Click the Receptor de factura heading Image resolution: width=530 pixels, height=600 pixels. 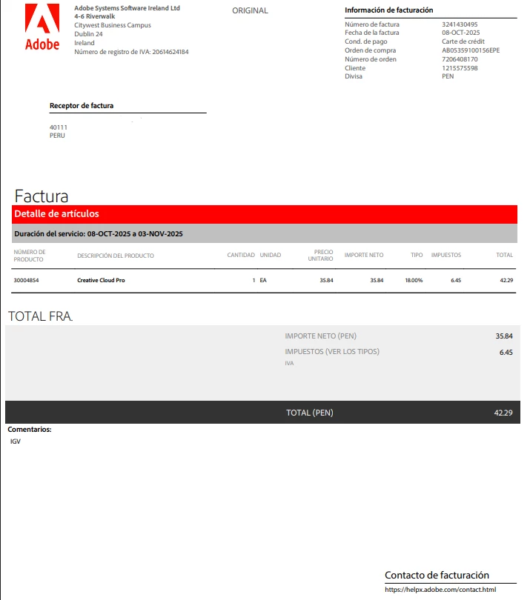click(82, 106)
